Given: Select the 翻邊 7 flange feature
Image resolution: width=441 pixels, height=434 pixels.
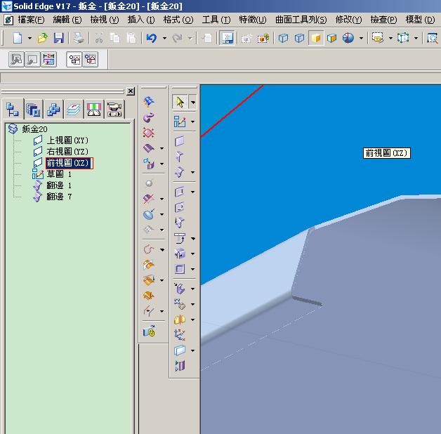Looking at the screenshot, I should pos(59,197).
